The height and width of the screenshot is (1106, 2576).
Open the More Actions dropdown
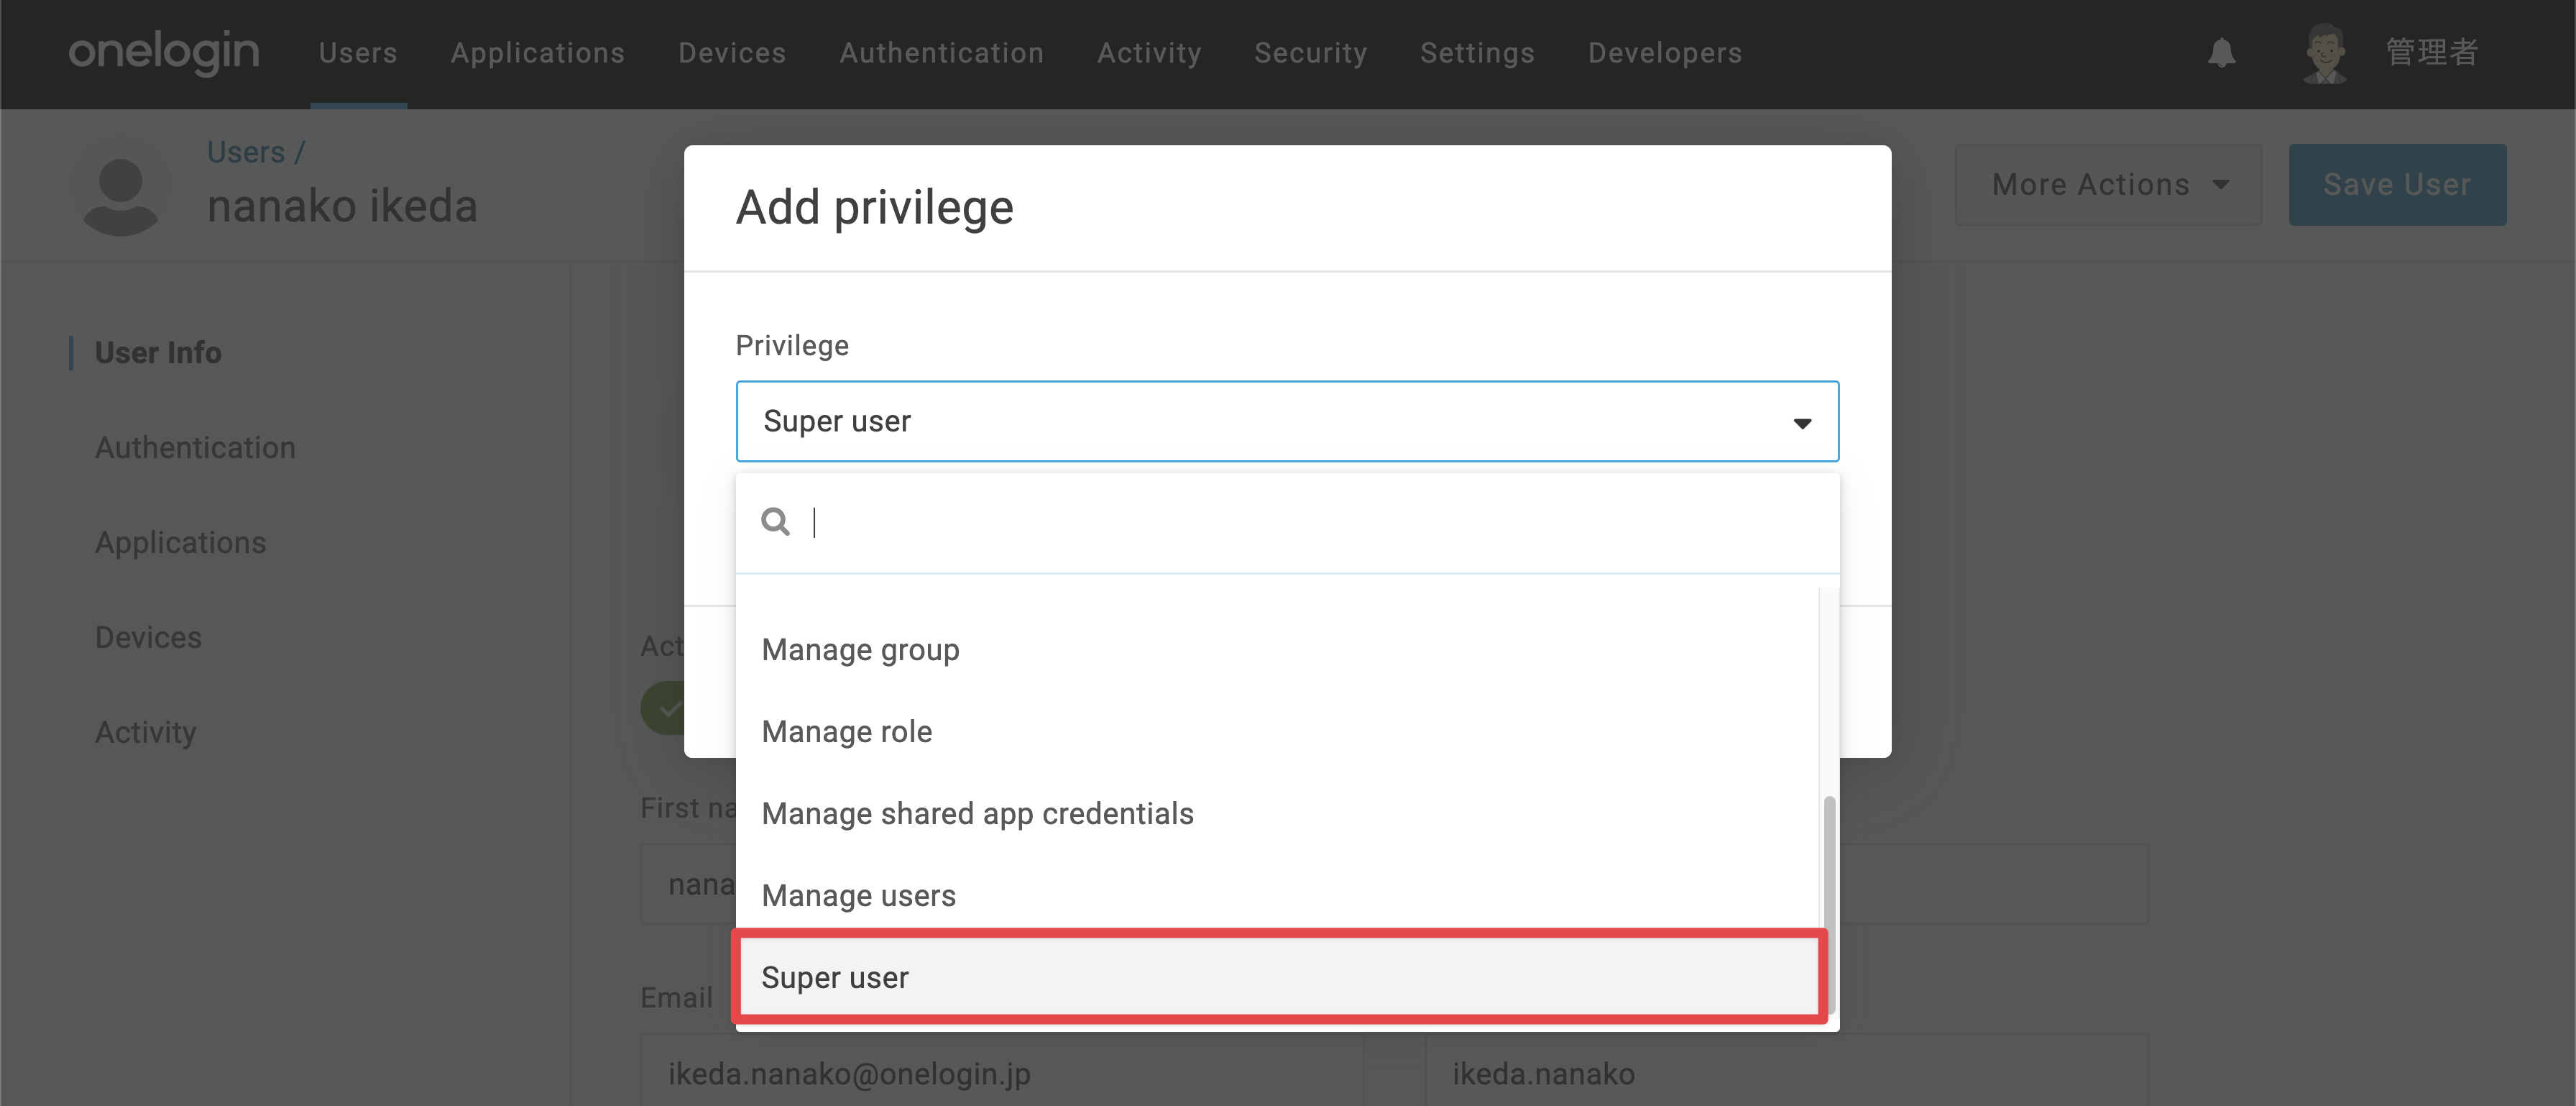(x=2108, y=184)
